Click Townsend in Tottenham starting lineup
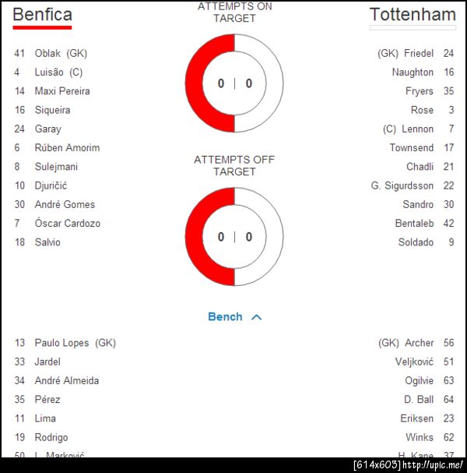467x473 pixels. pos(412,148)
